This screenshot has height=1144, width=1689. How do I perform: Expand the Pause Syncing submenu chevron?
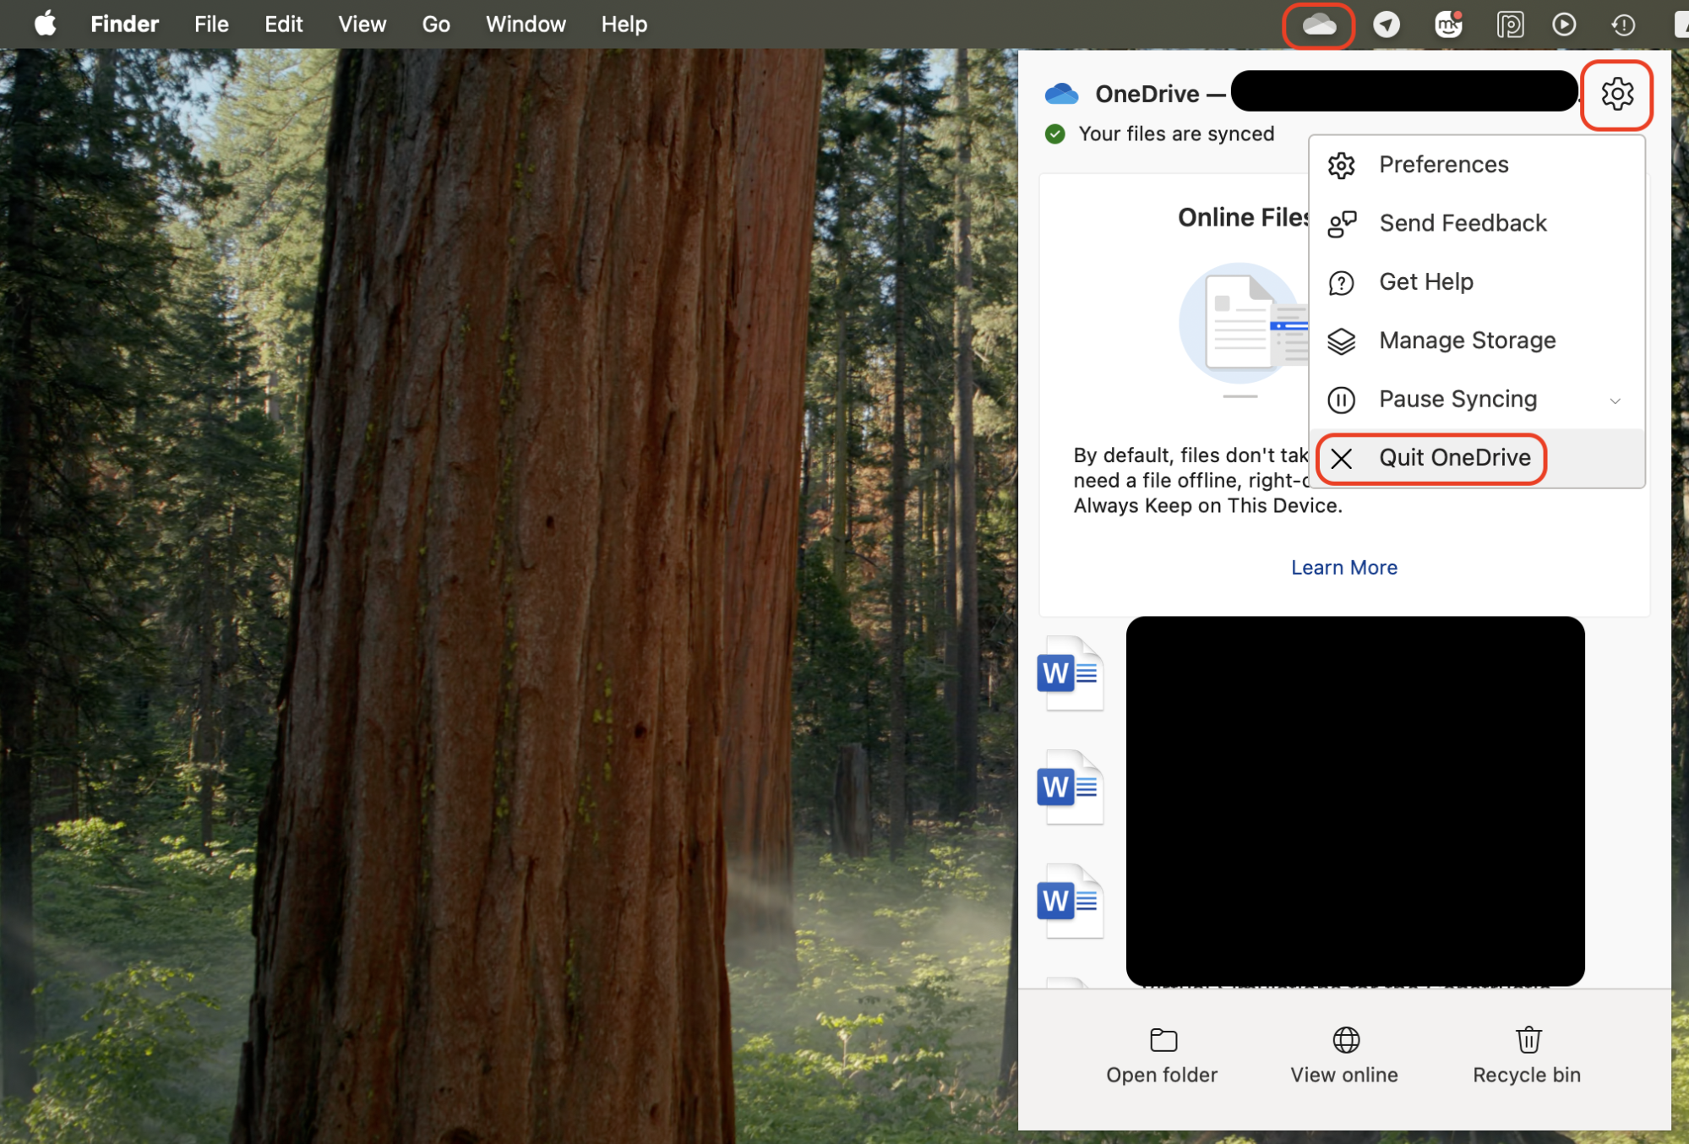pyautogui.click(x=1616, y=400)
